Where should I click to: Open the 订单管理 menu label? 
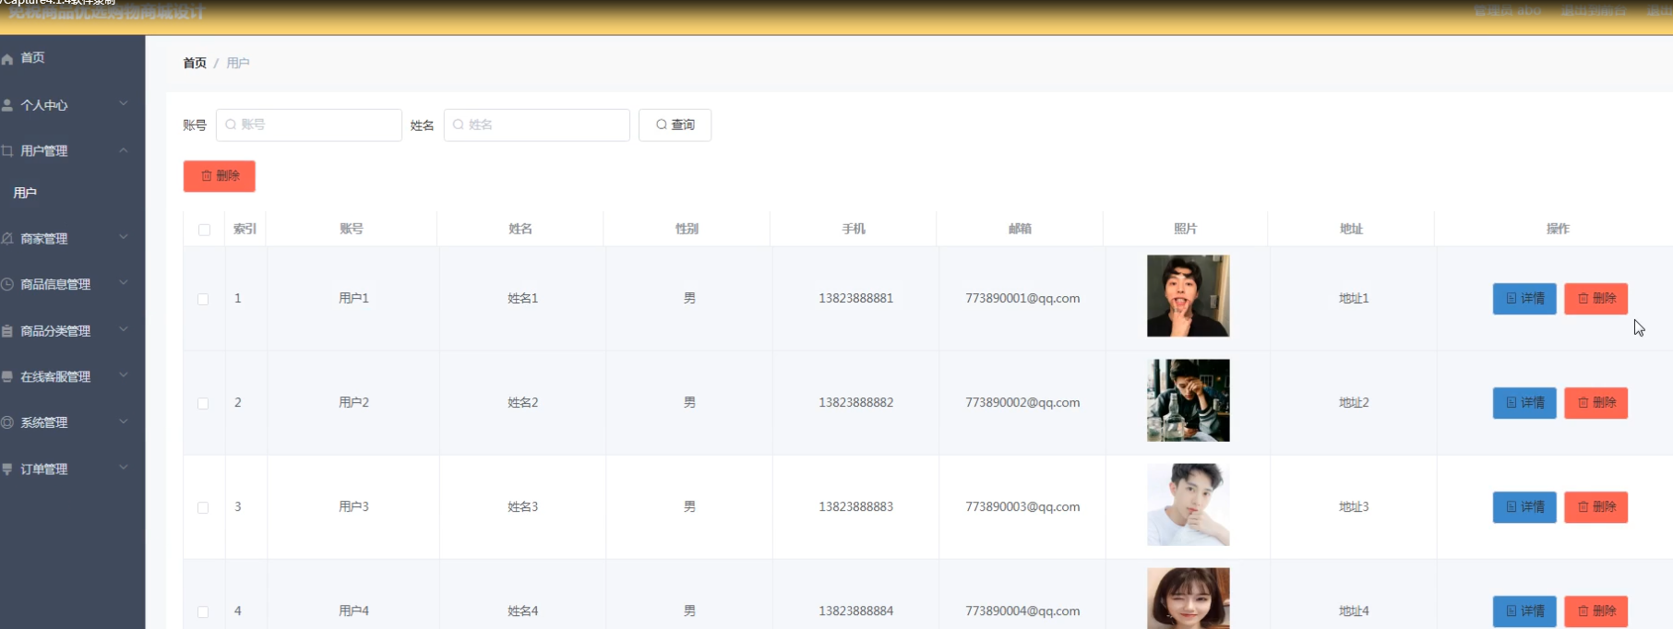[x=44, y=469]
